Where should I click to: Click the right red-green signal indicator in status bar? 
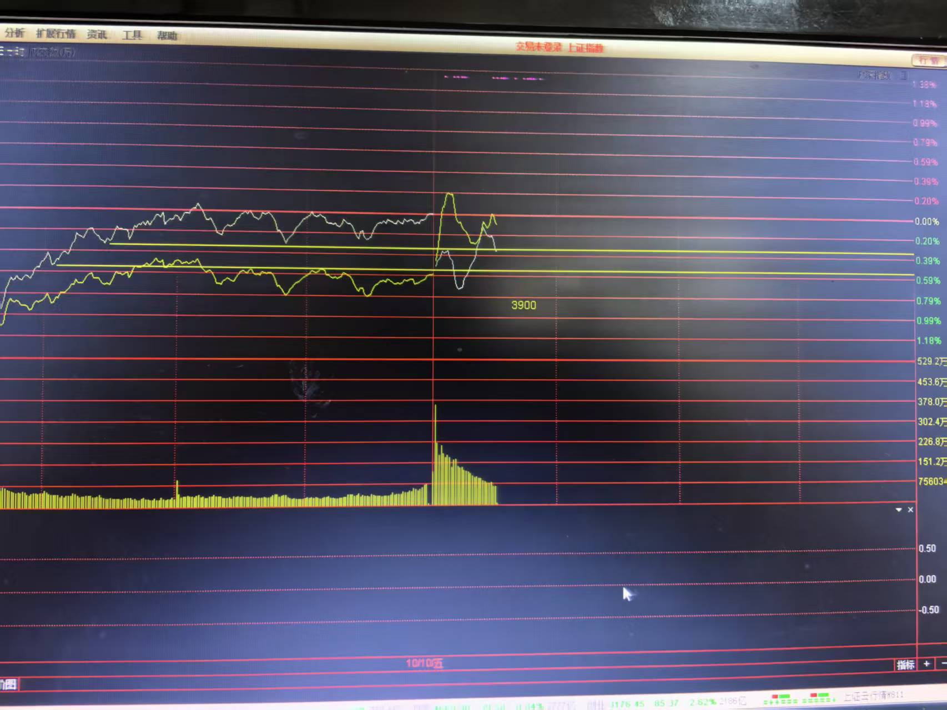[x=819, y=697]
